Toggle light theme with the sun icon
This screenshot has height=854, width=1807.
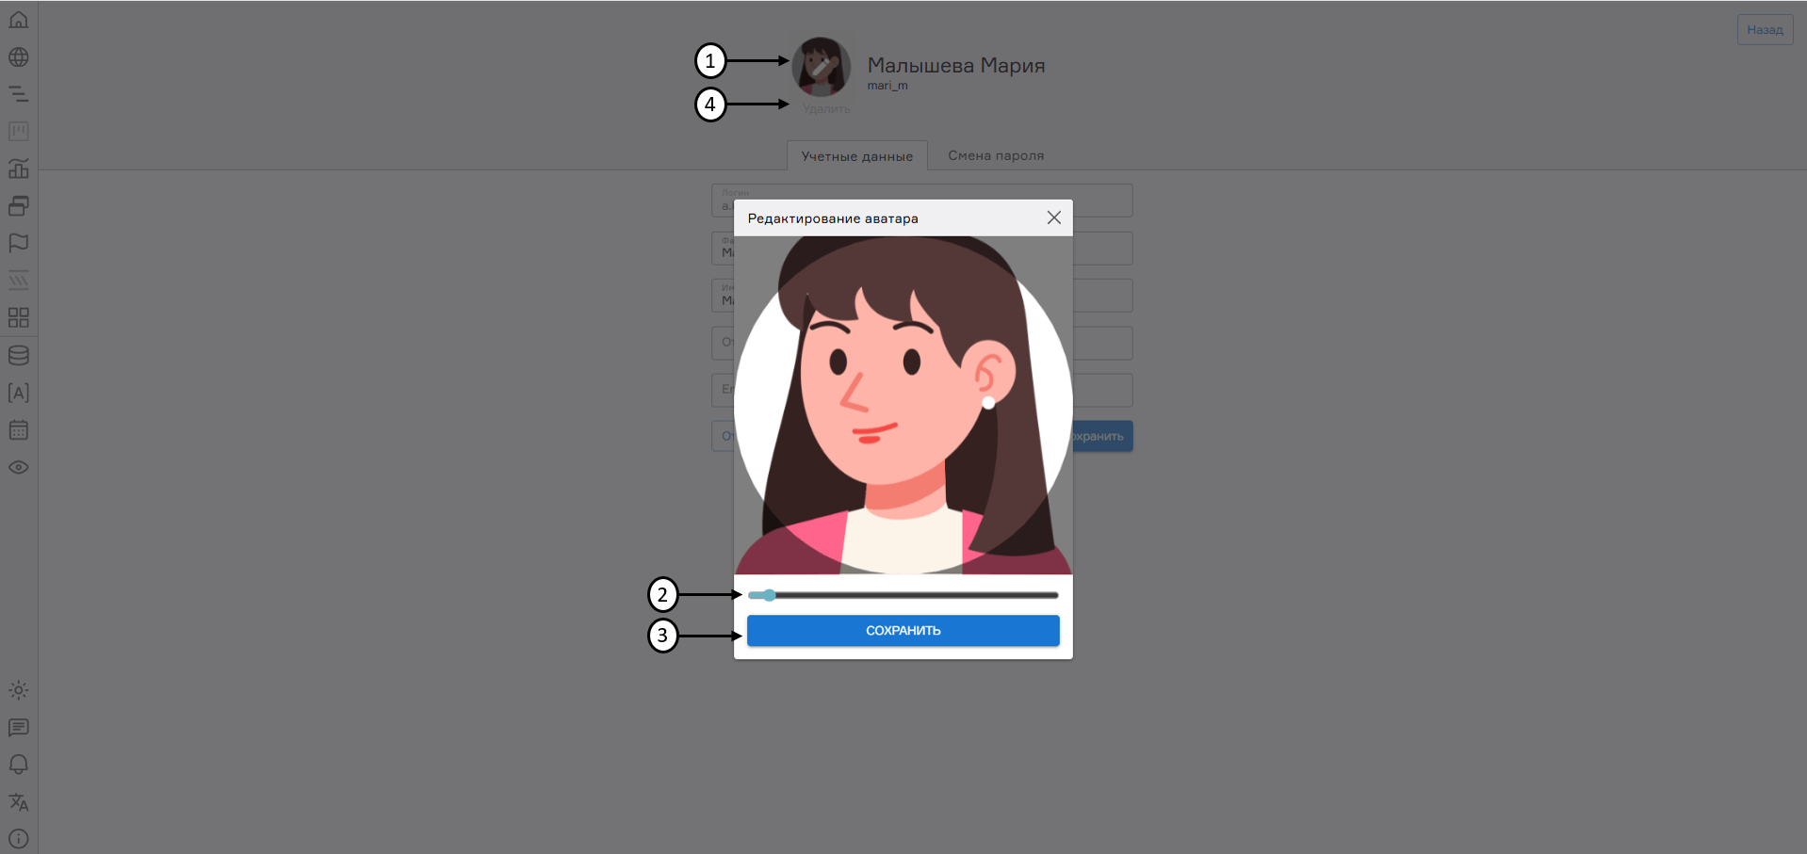point(19,690)
